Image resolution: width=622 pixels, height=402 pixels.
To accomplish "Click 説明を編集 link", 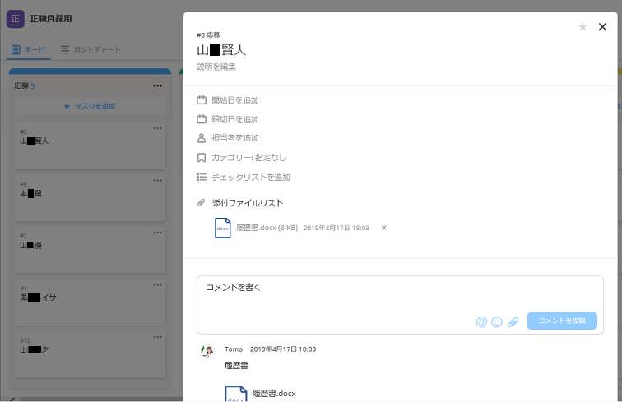I will coord(216,67).
